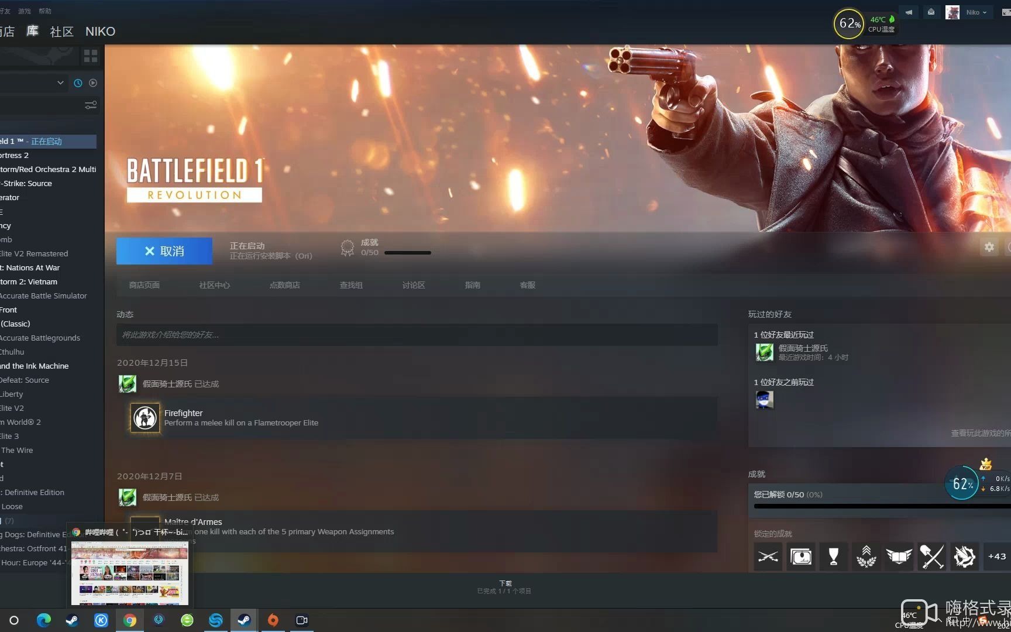Open the previously played friend's avatar
The width and height of the screenshot is (1011, 632).
pyautogui.click(x=764, y=400)
